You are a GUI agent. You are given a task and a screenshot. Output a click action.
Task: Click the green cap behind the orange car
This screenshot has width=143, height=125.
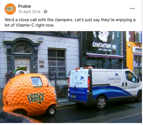click(20, 70)
